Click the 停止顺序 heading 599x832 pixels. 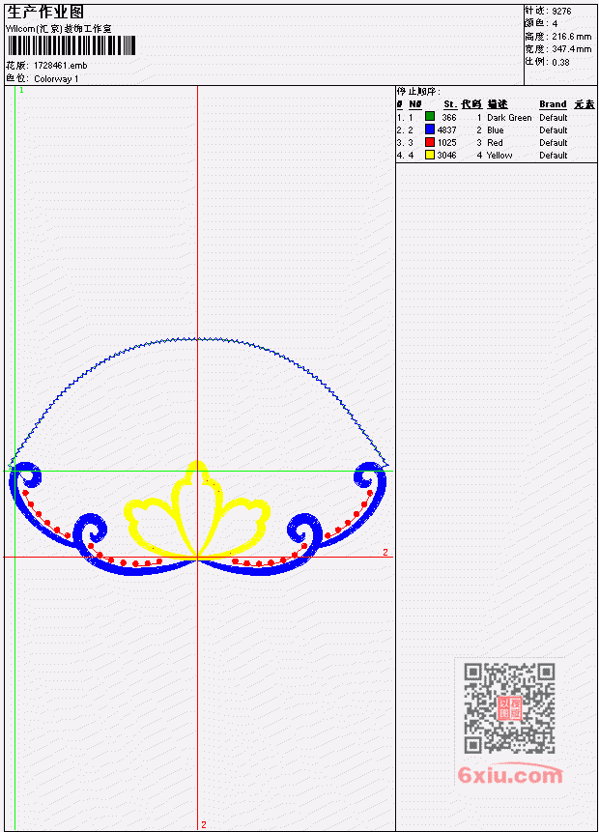coord(418,92)
